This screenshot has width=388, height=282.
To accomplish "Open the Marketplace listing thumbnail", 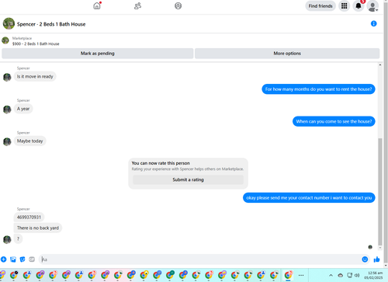I will (5, 40).
